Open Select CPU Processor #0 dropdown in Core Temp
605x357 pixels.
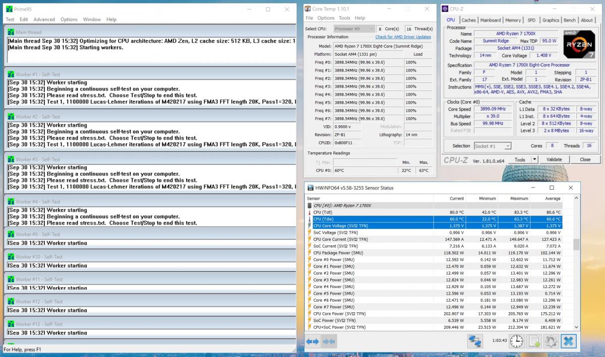coord(354,29)
